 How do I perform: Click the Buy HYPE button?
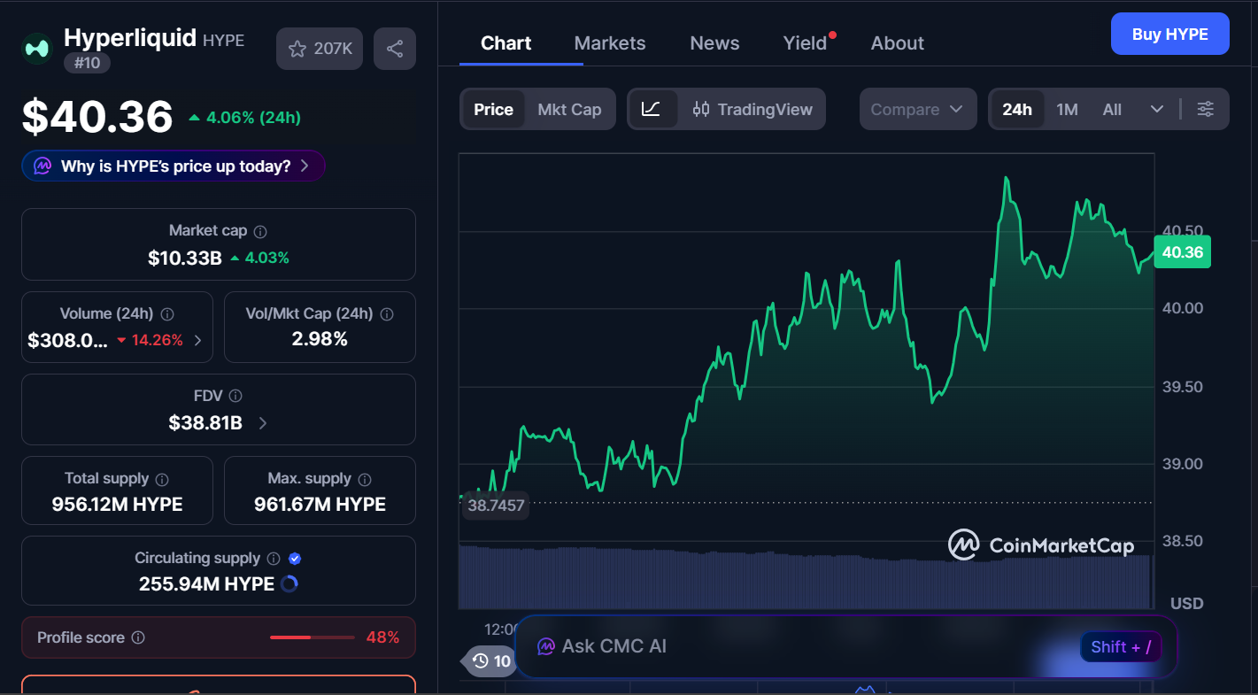(1169, 33)
